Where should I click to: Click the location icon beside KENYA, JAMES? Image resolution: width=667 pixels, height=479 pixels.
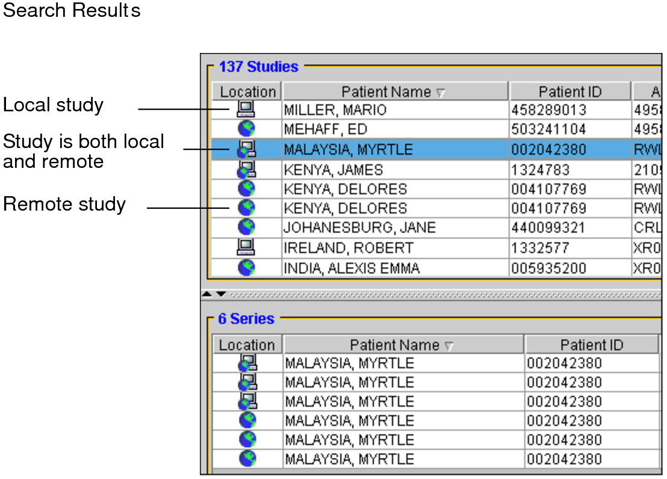246,169
